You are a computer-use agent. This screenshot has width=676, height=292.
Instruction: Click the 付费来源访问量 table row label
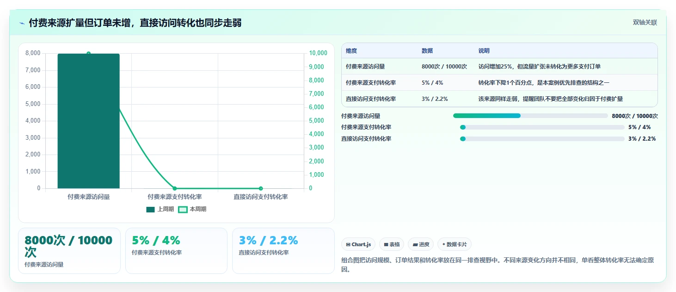[365, 67]
